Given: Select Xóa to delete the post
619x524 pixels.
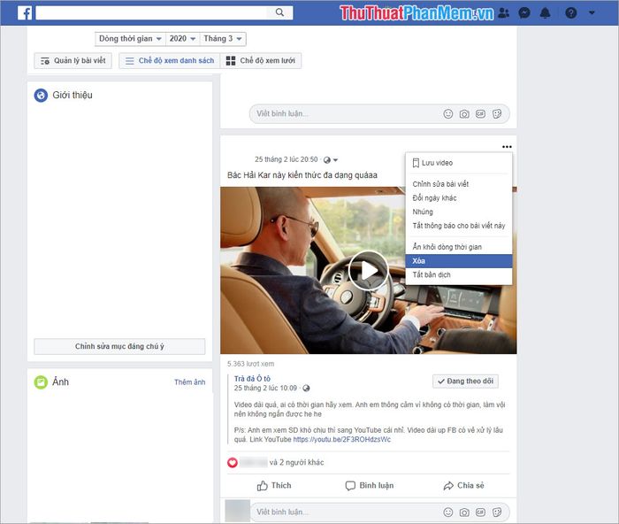Looking at the screenshot, I should tap(459, 261).
